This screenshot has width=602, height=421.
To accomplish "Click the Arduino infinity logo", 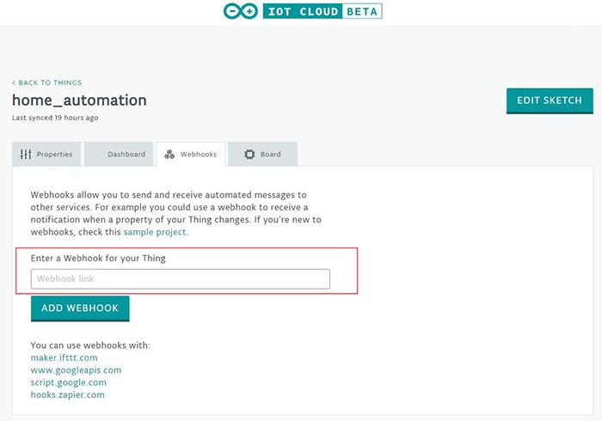I will pyautogui.click(x=238, y=12).
